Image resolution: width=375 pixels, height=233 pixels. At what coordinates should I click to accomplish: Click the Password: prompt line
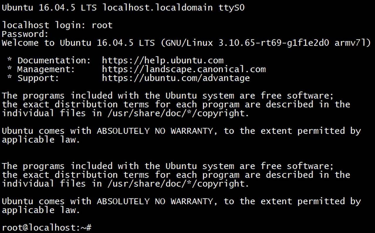click(25, 34)
